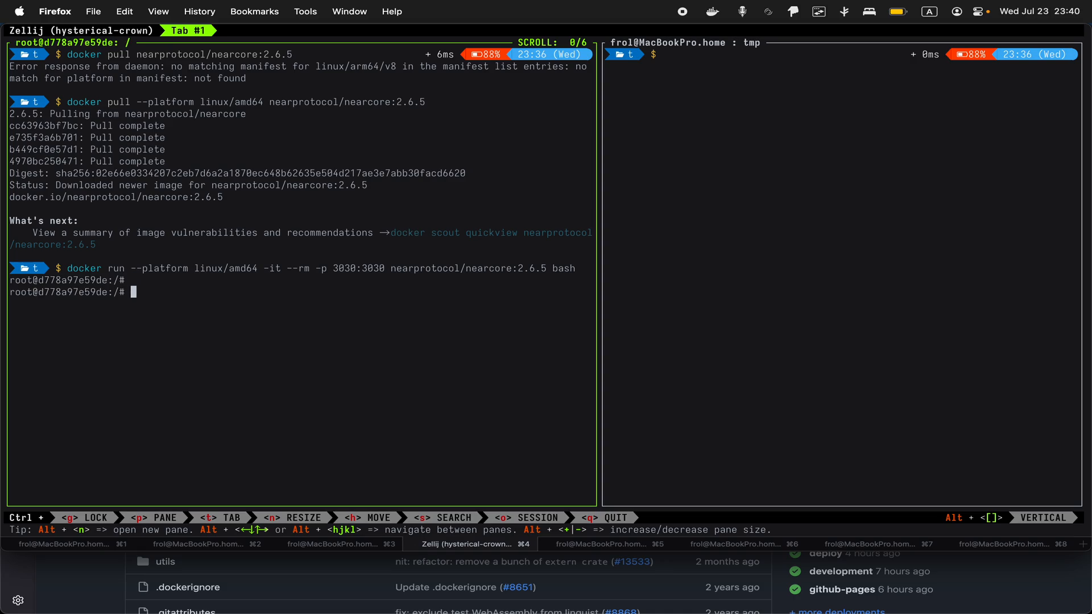1092x614 pixels.
Task: Click the utils folder icon
Action: [x=142, y=562]
